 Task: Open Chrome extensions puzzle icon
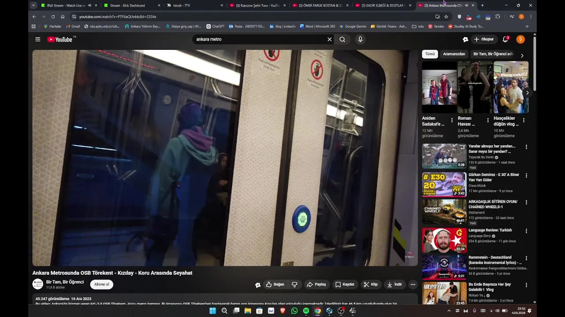click(498, 16)
